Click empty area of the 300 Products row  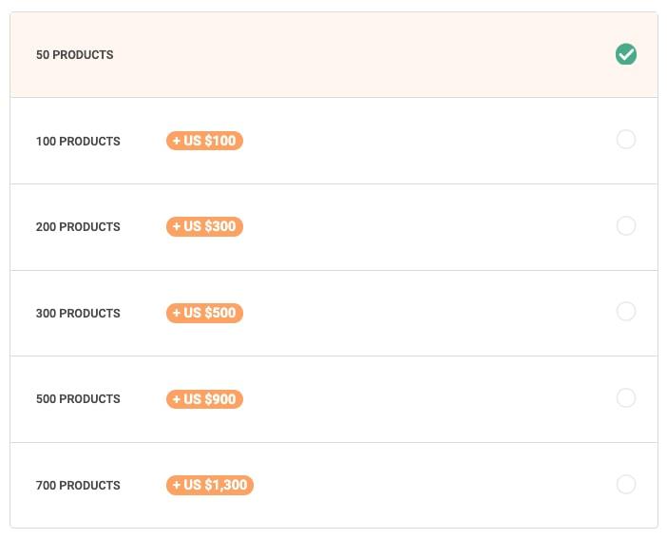click(426, 313)
